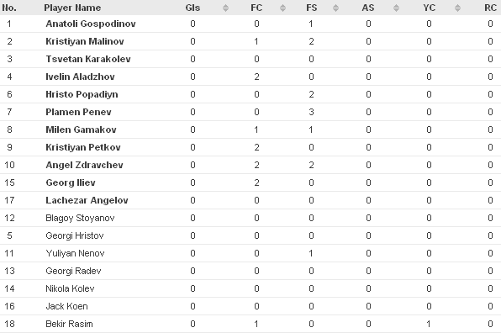Click the AS column heading text
The image size is (501, 333).
pyautogui.click(x=368, y=8)
